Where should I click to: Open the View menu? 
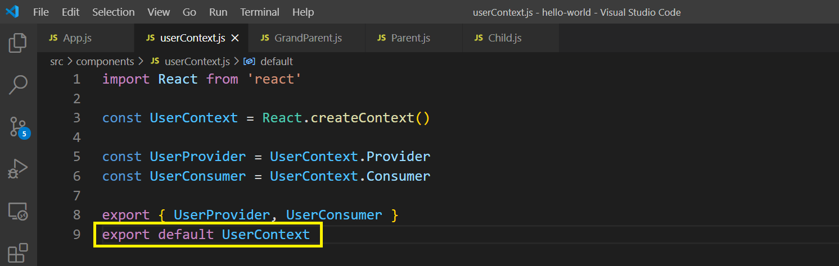tap(159, 12)
